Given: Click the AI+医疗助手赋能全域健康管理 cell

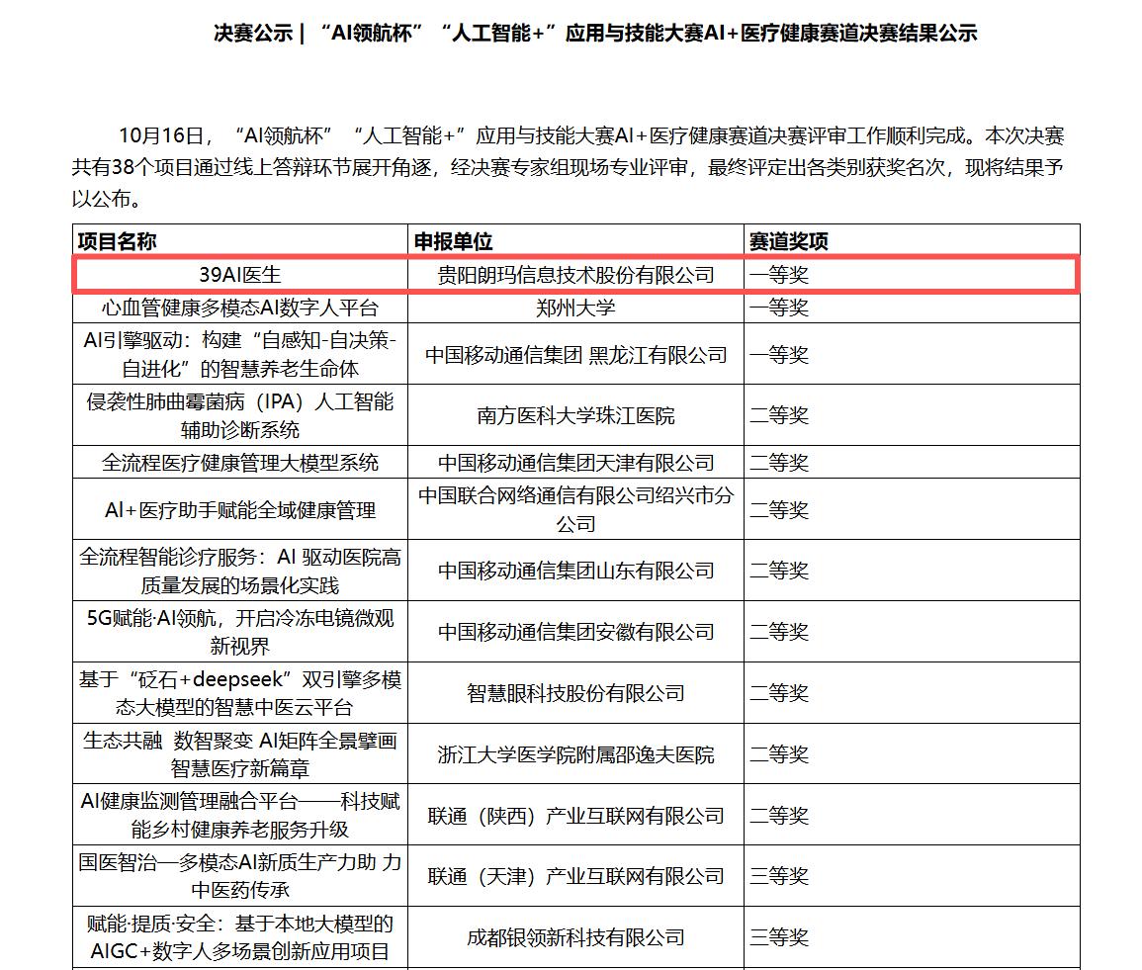Looking at the screenshot, I should [x=240, y=510].
